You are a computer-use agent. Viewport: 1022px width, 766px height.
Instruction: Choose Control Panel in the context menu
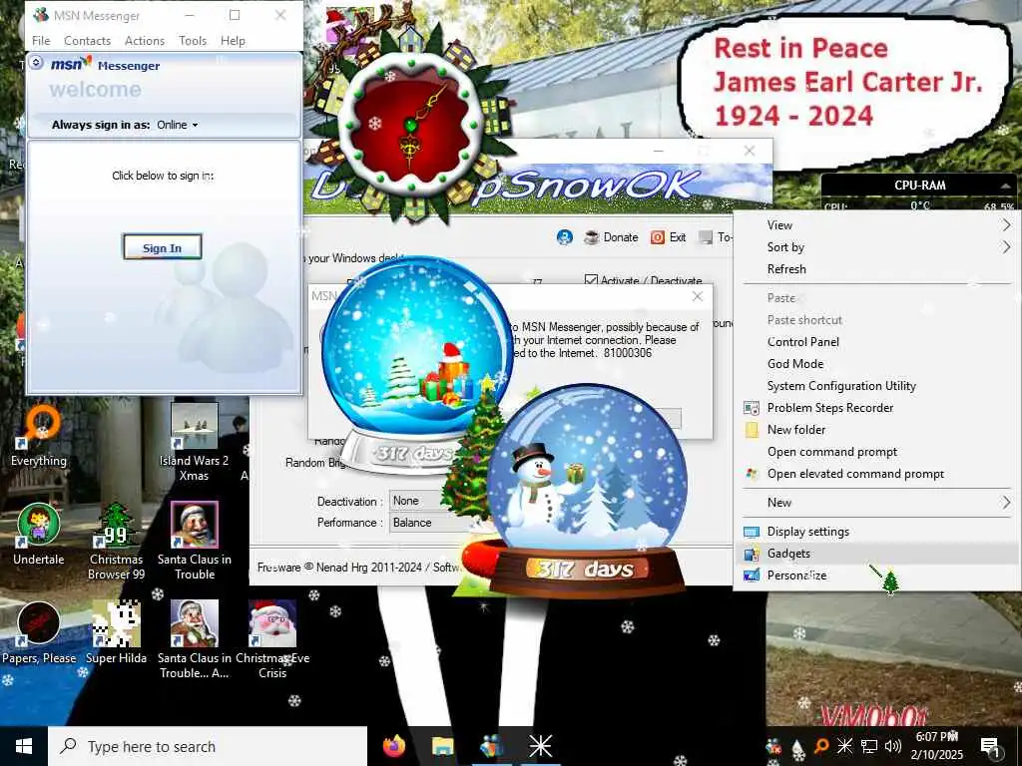coord(876,342)
